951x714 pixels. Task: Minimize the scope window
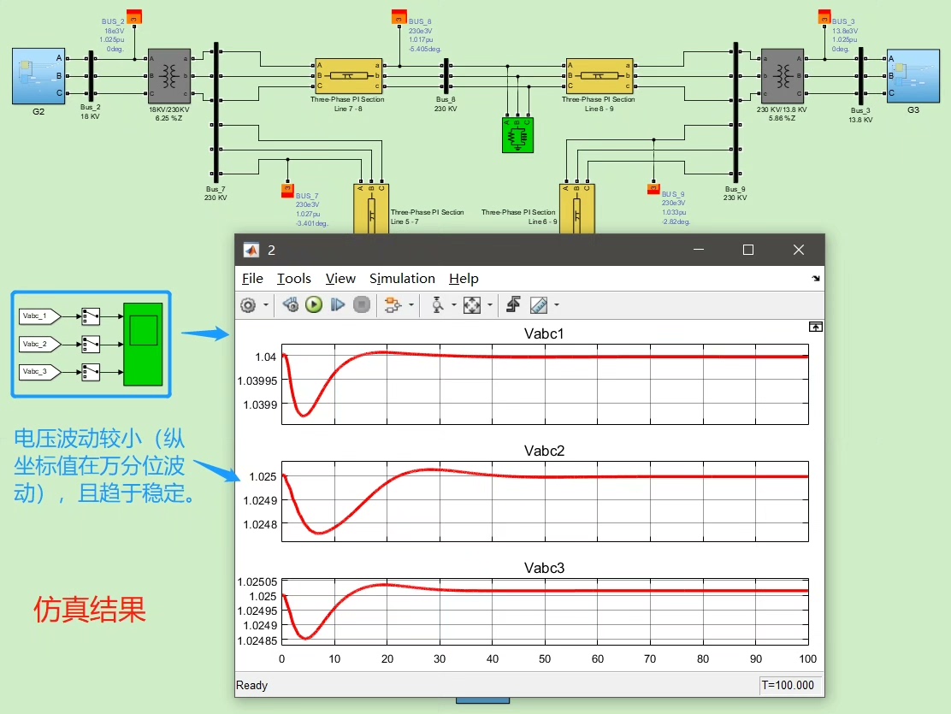pos(699,250)
